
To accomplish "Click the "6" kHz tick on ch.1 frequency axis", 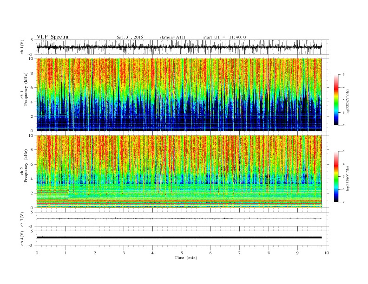I will pyautogui.click(x=32, y=88).
